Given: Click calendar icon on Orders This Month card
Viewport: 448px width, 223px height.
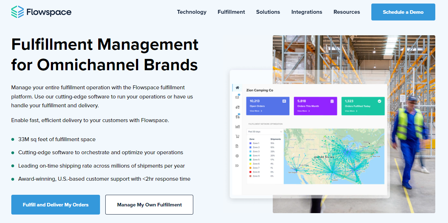Looking at the screenshot, I should pos(332,101).
